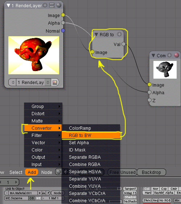Toggle the NMap TS option

(x=130, y=193)
